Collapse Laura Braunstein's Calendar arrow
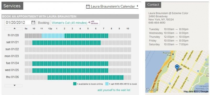210x95 pixels. pyautogui.click(x=137, y=6)
